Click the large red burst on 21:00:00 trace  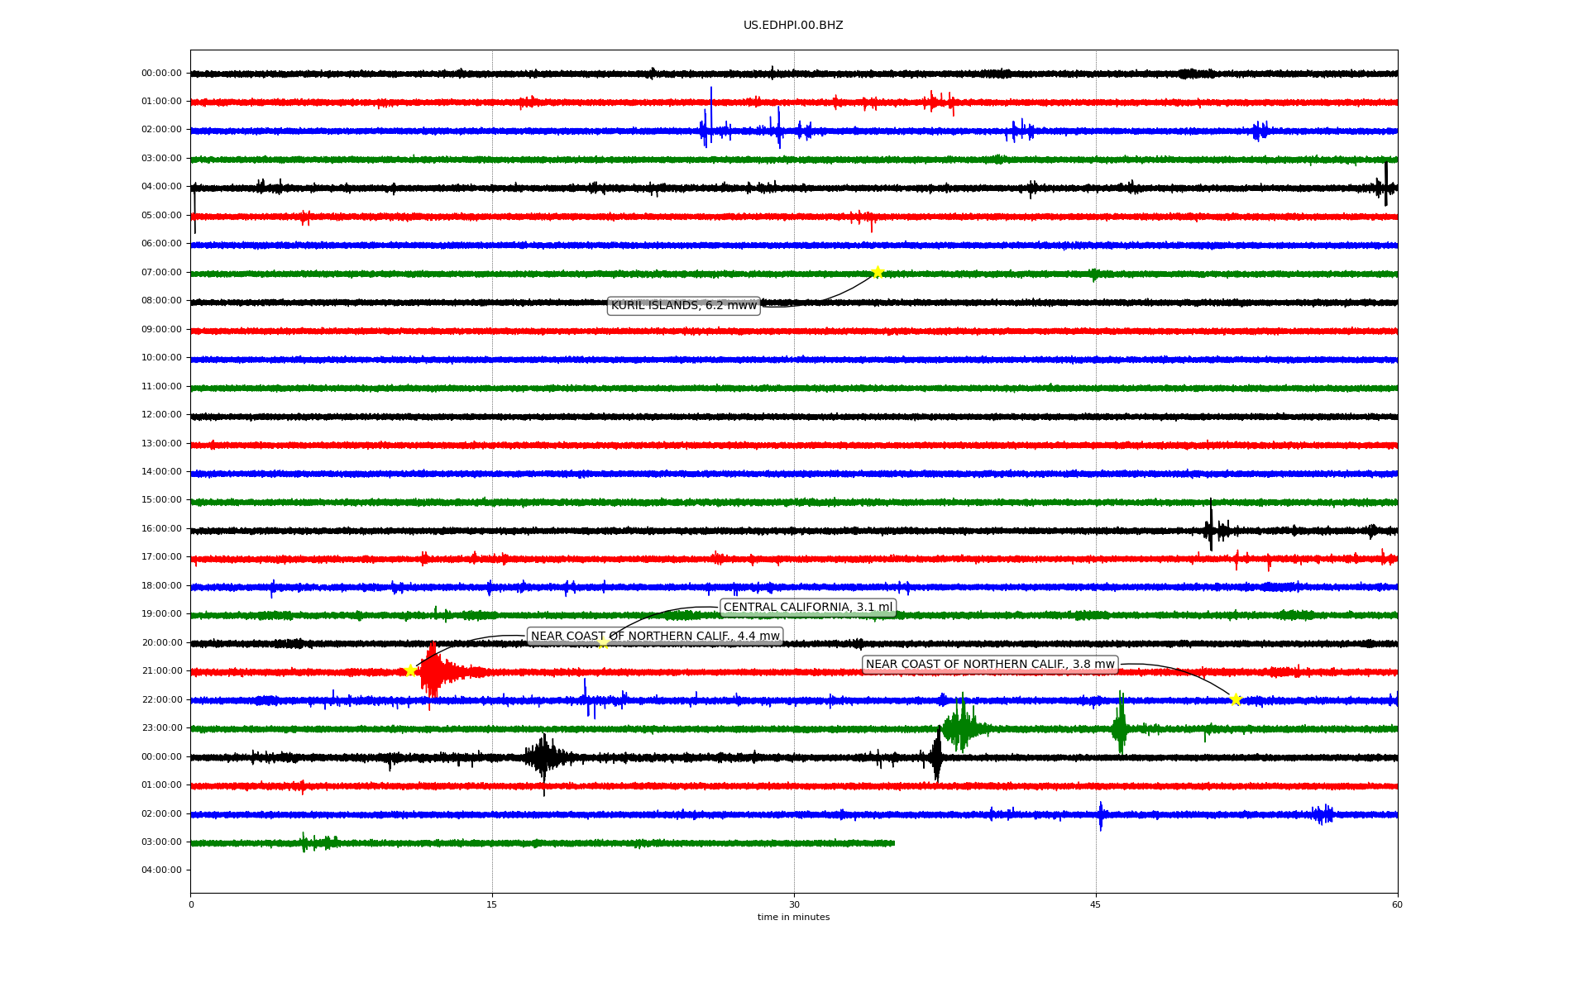(433, 672)
